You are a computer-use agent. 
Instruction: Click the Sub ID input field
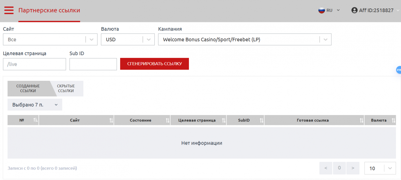tap(93, 64)
